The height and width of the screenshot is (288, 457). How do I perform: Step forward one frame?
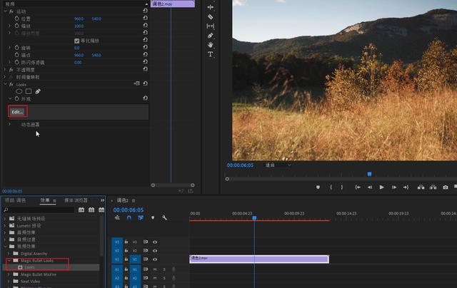pyautogui.click(x=393, y=187)
